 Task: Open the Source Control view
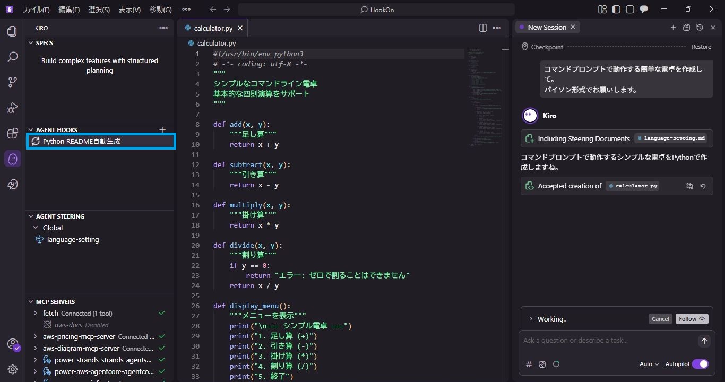coord(12,82)
